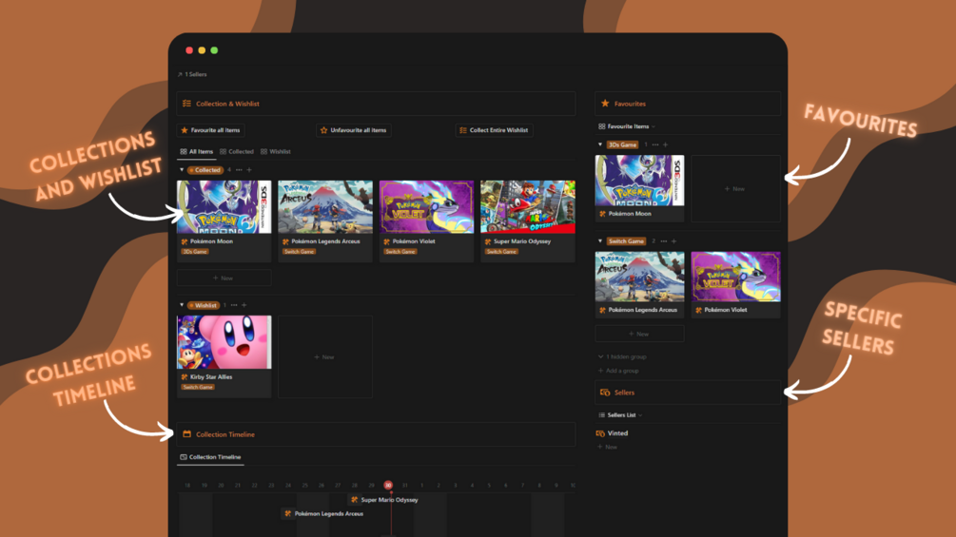Open the Favourite Items view dropdown
956x537 pixels.
654,126
